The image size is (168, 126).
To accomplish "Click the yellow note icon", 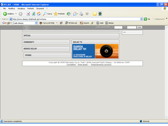I will (95, 14).
